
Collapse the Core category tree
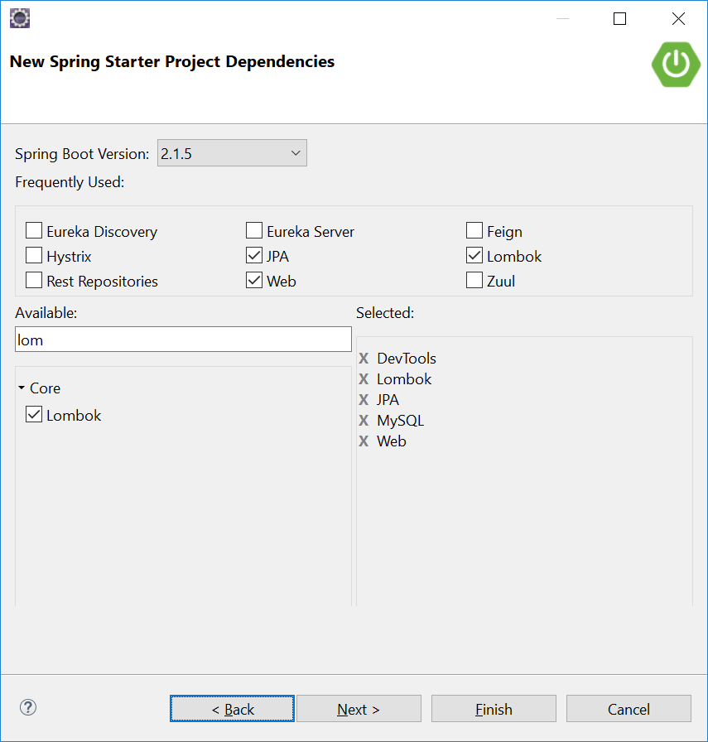pos(22,388)
